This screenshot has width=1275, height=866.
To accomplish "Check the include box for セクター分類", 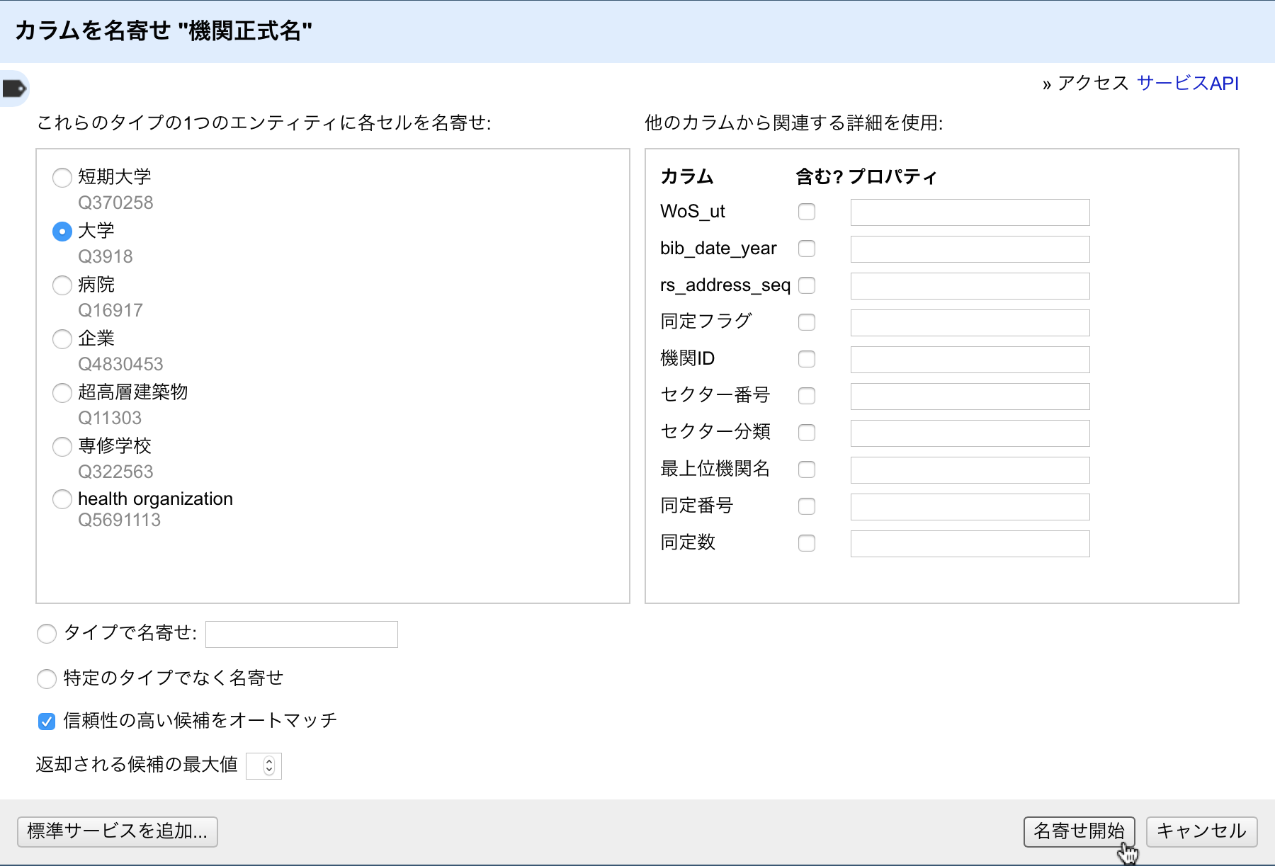I will 807,433.
